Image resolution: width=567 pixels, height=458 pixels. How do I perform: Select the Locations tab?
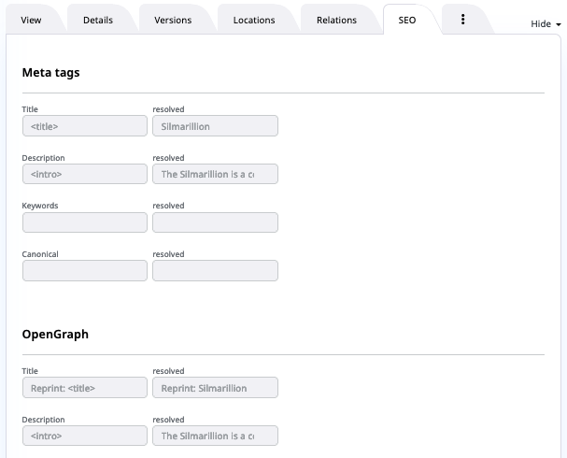[x=254, y=21]
